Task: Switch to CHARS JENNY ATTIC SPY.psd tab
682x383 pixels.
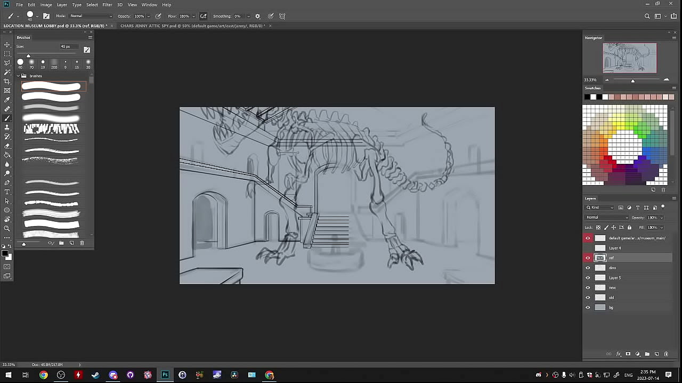Action: coord(193,26)
